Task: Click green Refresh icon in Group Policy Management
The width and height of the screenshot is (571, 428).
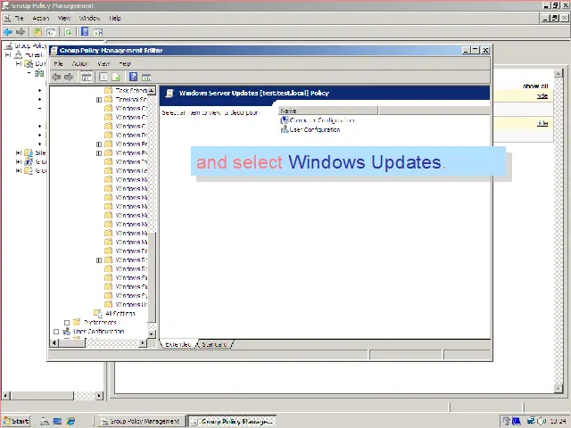Action: [68, 32]
